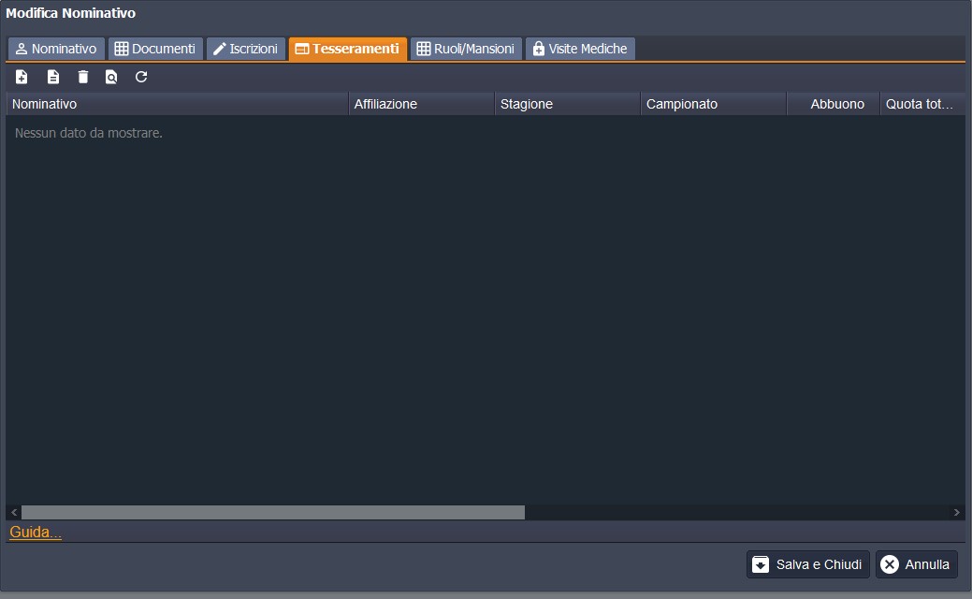
Task: Click the Annulla button
Action: pos(916,564)
